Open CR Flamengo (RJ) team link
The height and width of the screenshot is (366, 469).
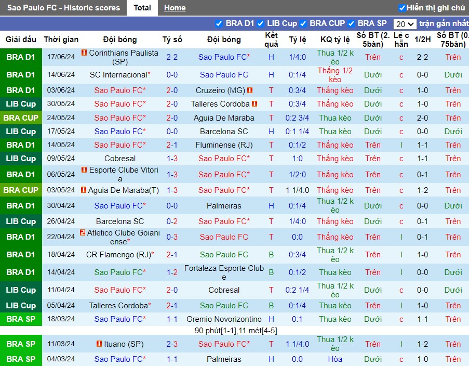pos(118,255)
